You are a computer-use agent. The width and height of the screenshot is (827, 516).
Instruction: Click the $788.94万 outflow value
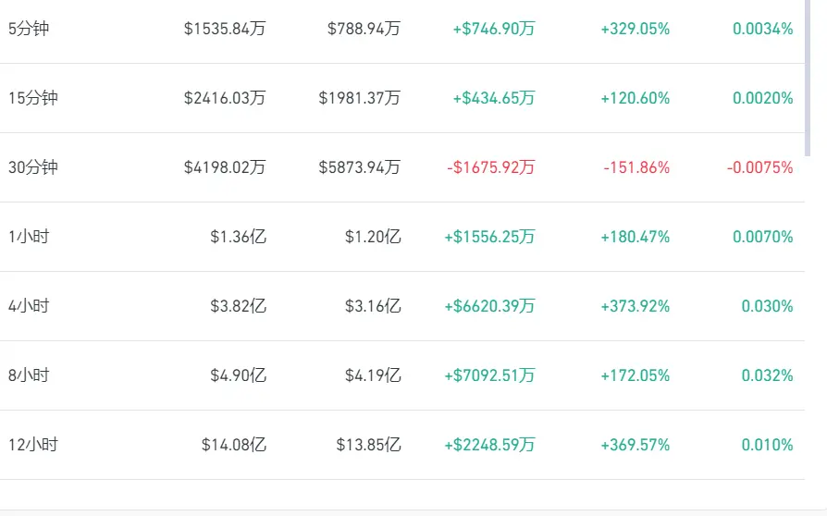(364, 29)
